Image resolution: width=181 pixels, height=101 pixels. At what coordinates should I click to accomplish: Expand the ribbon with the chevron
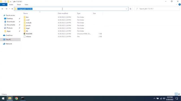coord(177,4)
